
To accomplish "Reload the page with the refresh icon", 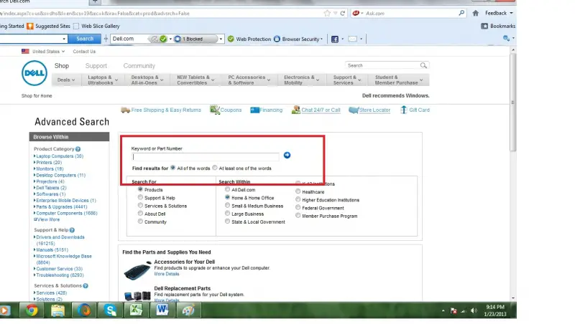I will 343,13.
